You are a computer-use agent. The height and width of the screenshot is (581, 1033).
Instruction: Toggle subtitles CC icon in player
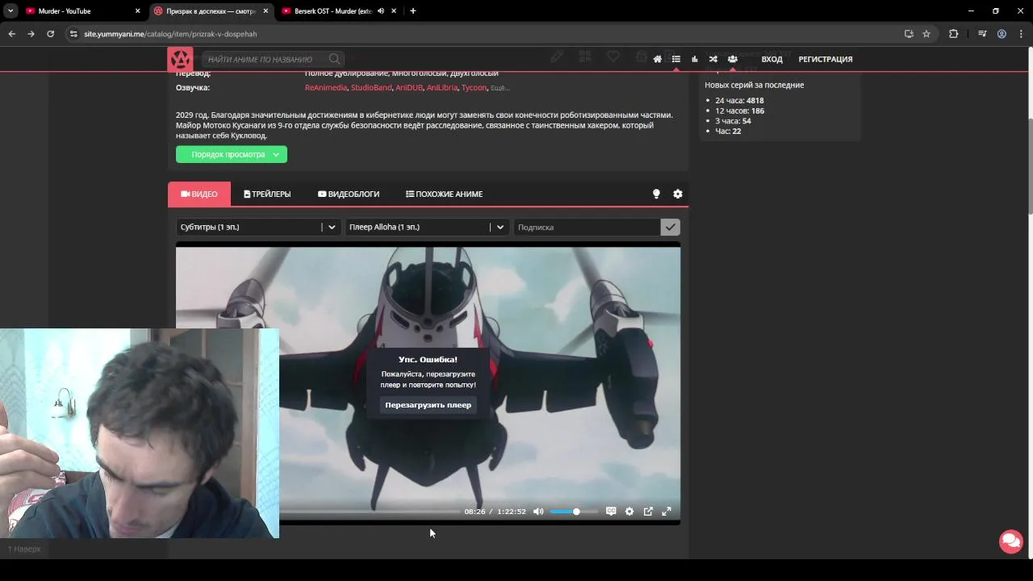611,512
